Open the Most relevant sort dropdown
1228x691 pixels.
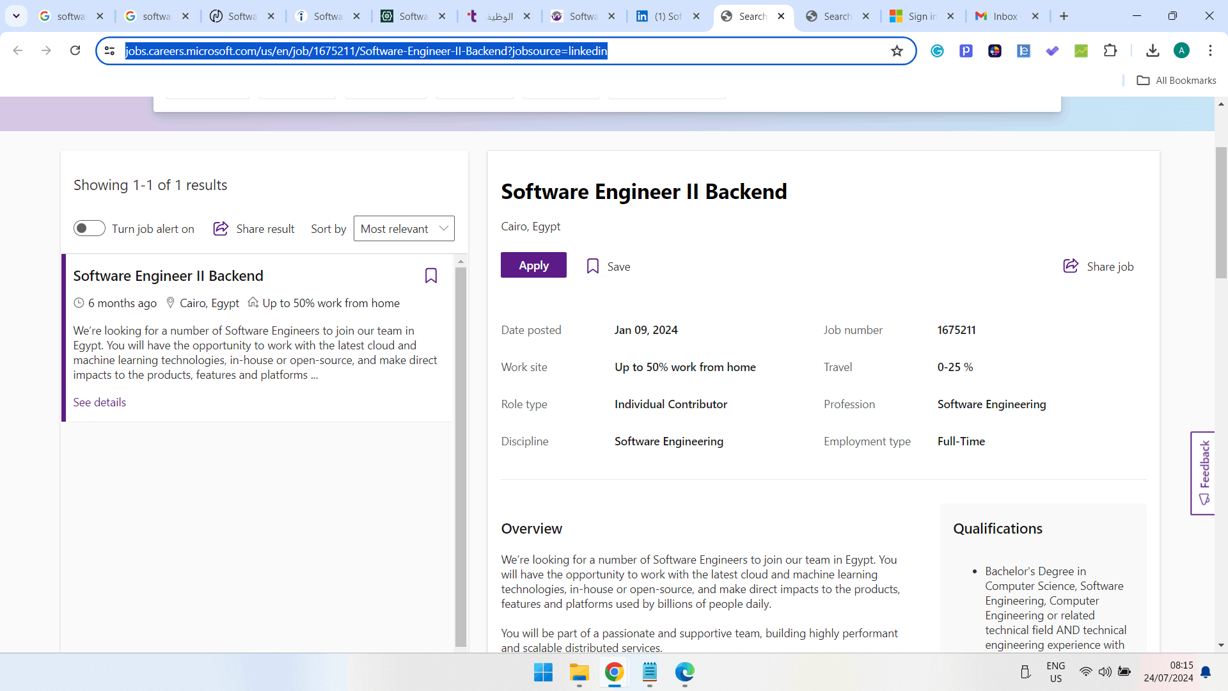point(404,228)
